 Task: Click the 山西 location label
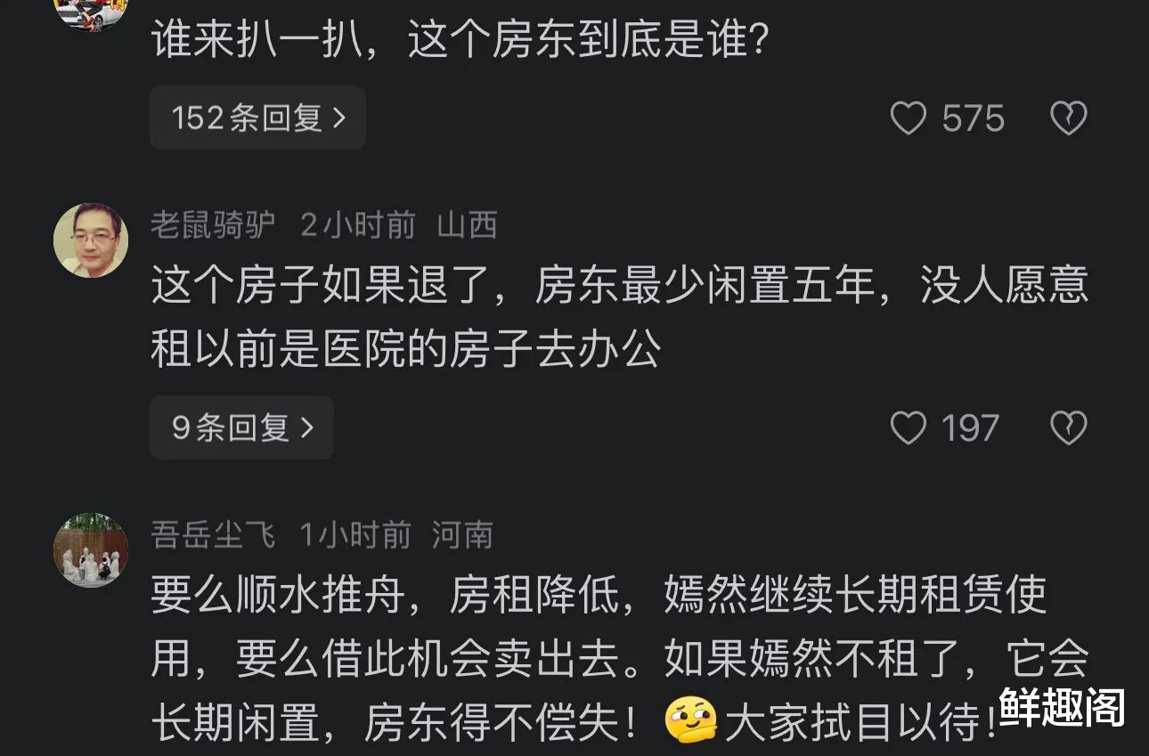tap(467, 226)
